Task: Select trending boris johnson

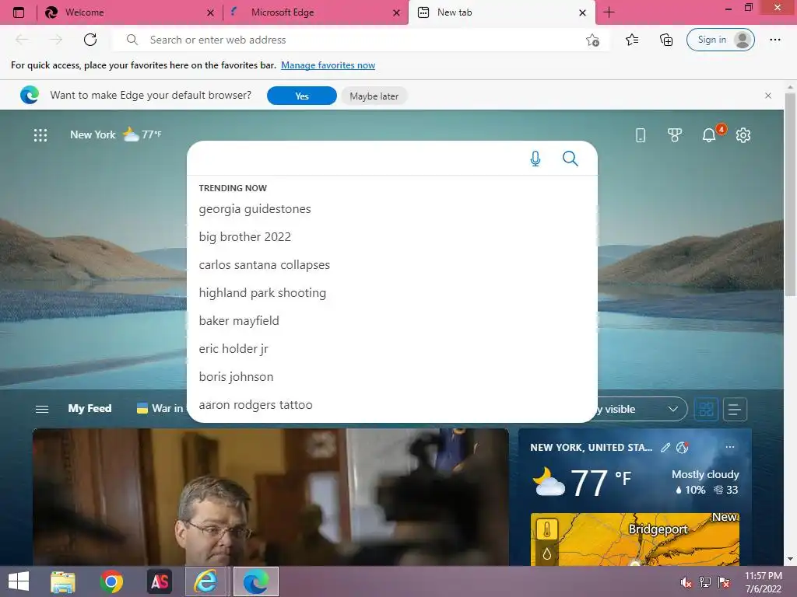Action: (236, 377)
